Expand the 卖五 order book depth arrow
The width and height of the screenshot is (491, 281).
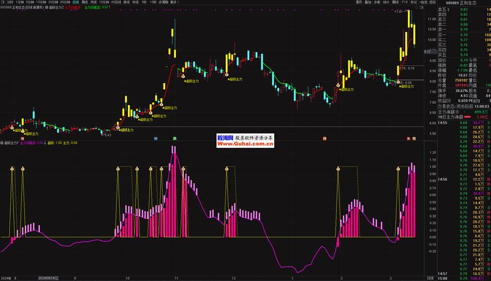[x=448, y=10]
